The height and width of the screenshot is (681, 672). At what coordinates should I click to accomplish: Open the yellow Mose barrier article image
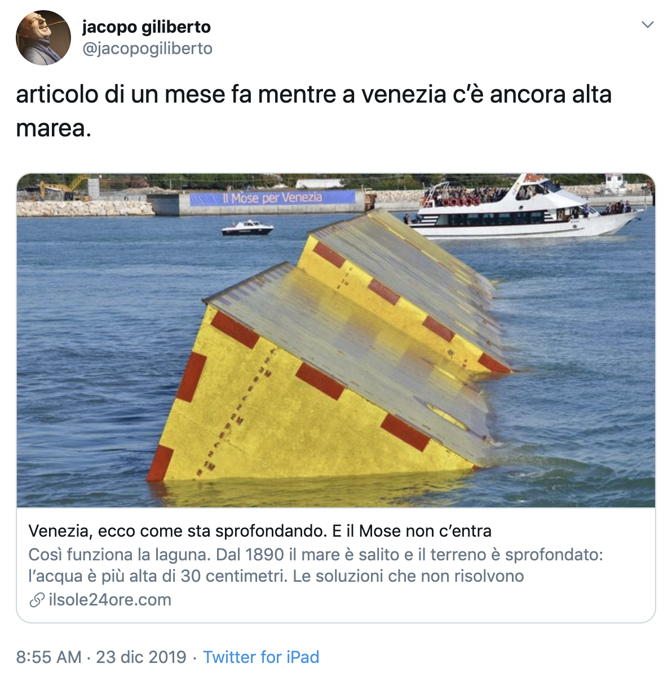pyautogui.click(x=336, y=340)
